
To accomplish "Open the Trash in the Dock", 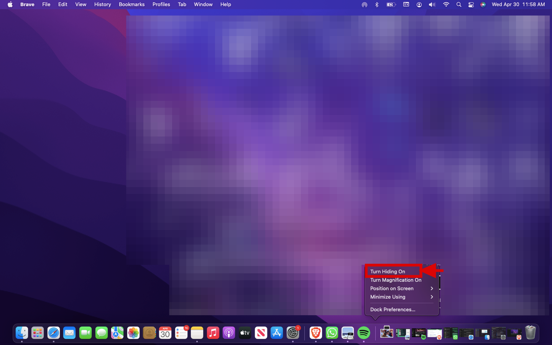I will click(530, 333).
